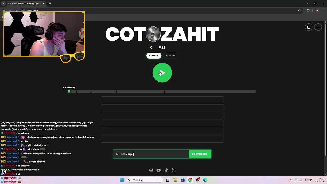This screenshot has width=327, height=184.
Task: Open the X (Twitter) social link
Action: coord(173,170)
